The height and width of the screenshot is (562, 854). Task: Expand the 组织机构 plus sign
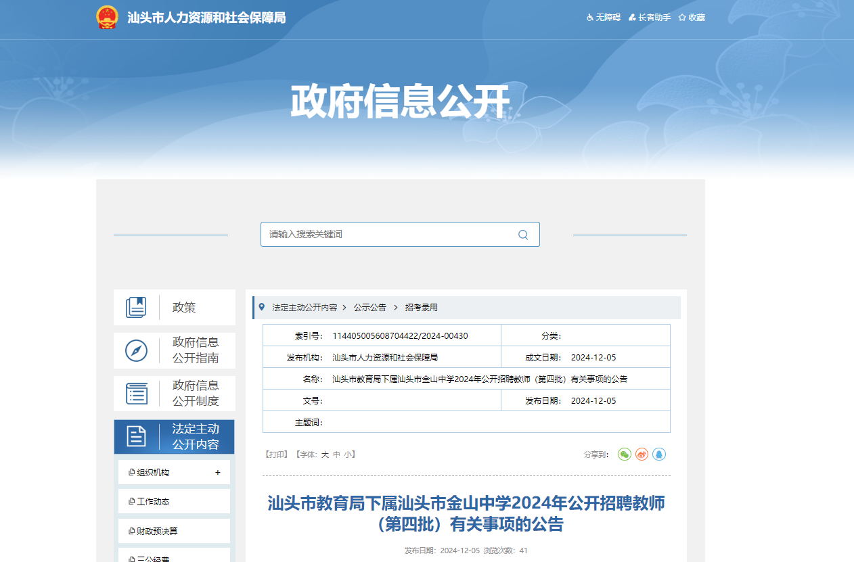pyautogui.click(x=218, y=473)
